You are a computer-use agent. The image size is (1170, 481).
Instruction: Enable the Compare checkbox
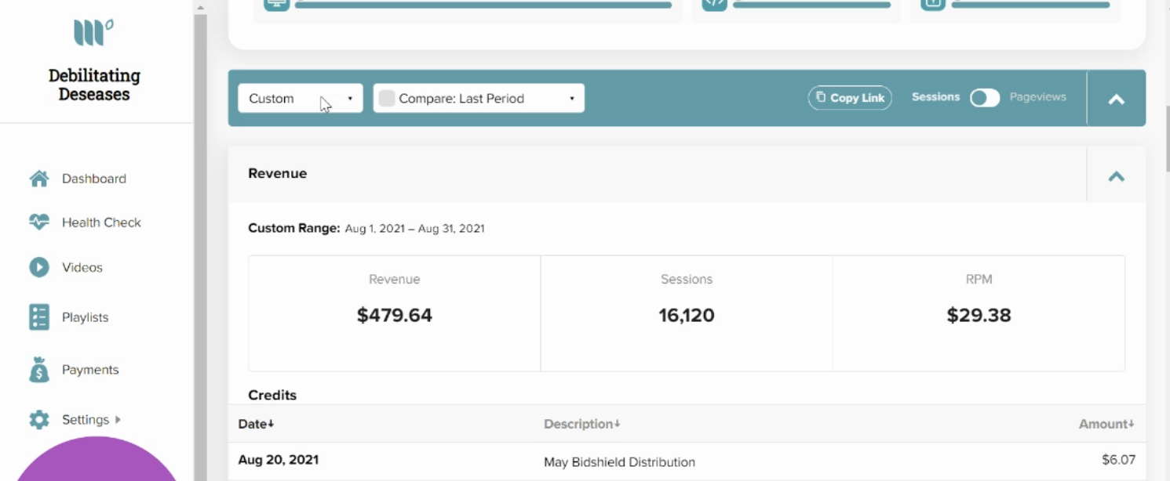click(387, 98)
